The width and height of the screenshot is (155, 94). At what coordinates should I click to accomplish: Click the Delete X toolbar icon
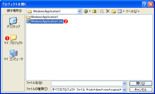(108, 11)
